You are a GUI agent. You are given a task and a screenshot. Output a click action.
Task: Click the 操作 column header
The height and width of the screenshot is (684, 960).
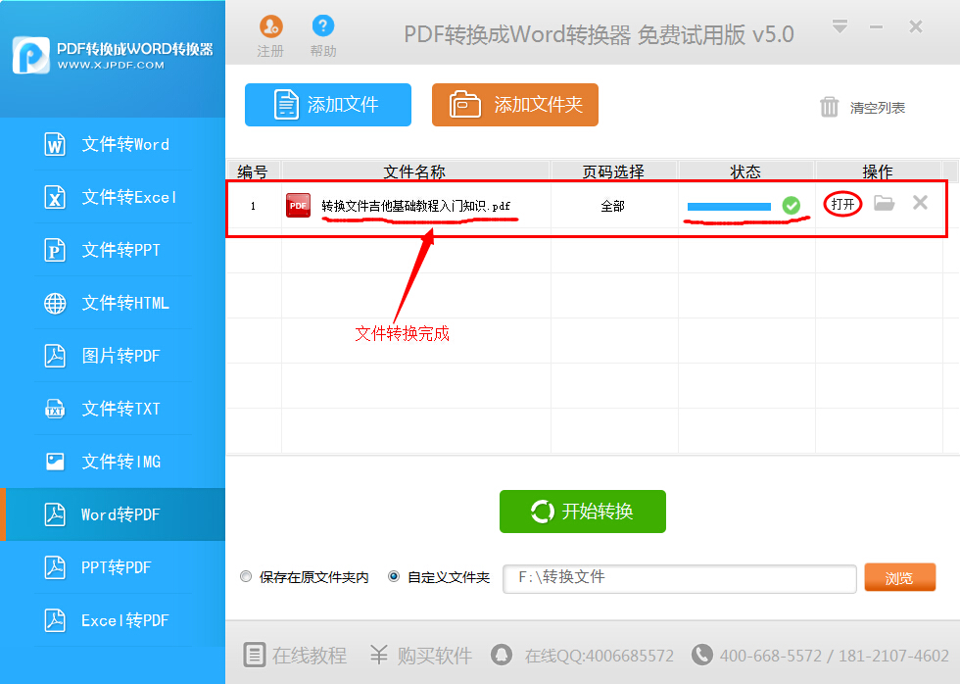[878, 171]
